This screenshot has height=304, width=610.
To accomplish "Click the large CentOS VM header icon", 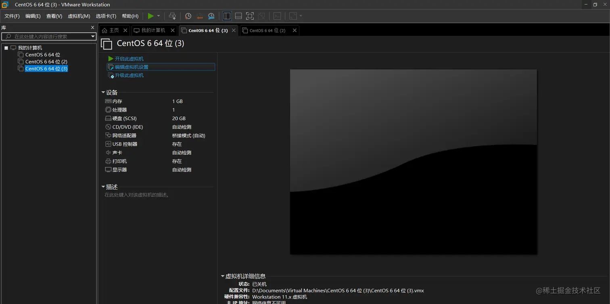I will point(107,44).
